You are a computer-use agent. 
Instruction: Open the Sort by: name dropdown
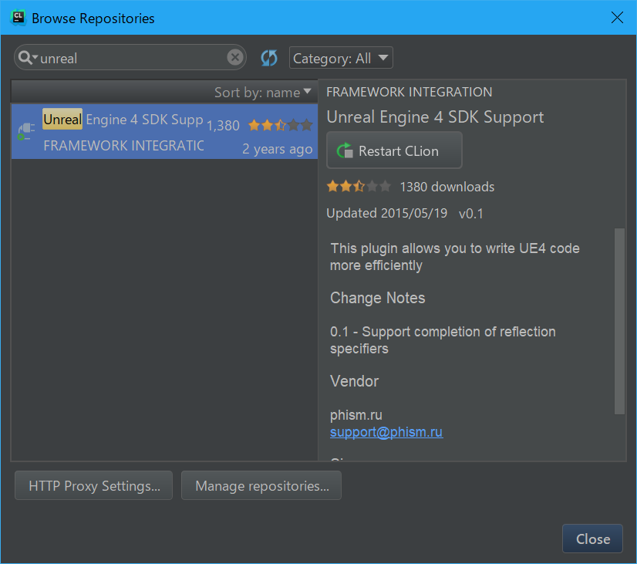[x=263, y=93]
